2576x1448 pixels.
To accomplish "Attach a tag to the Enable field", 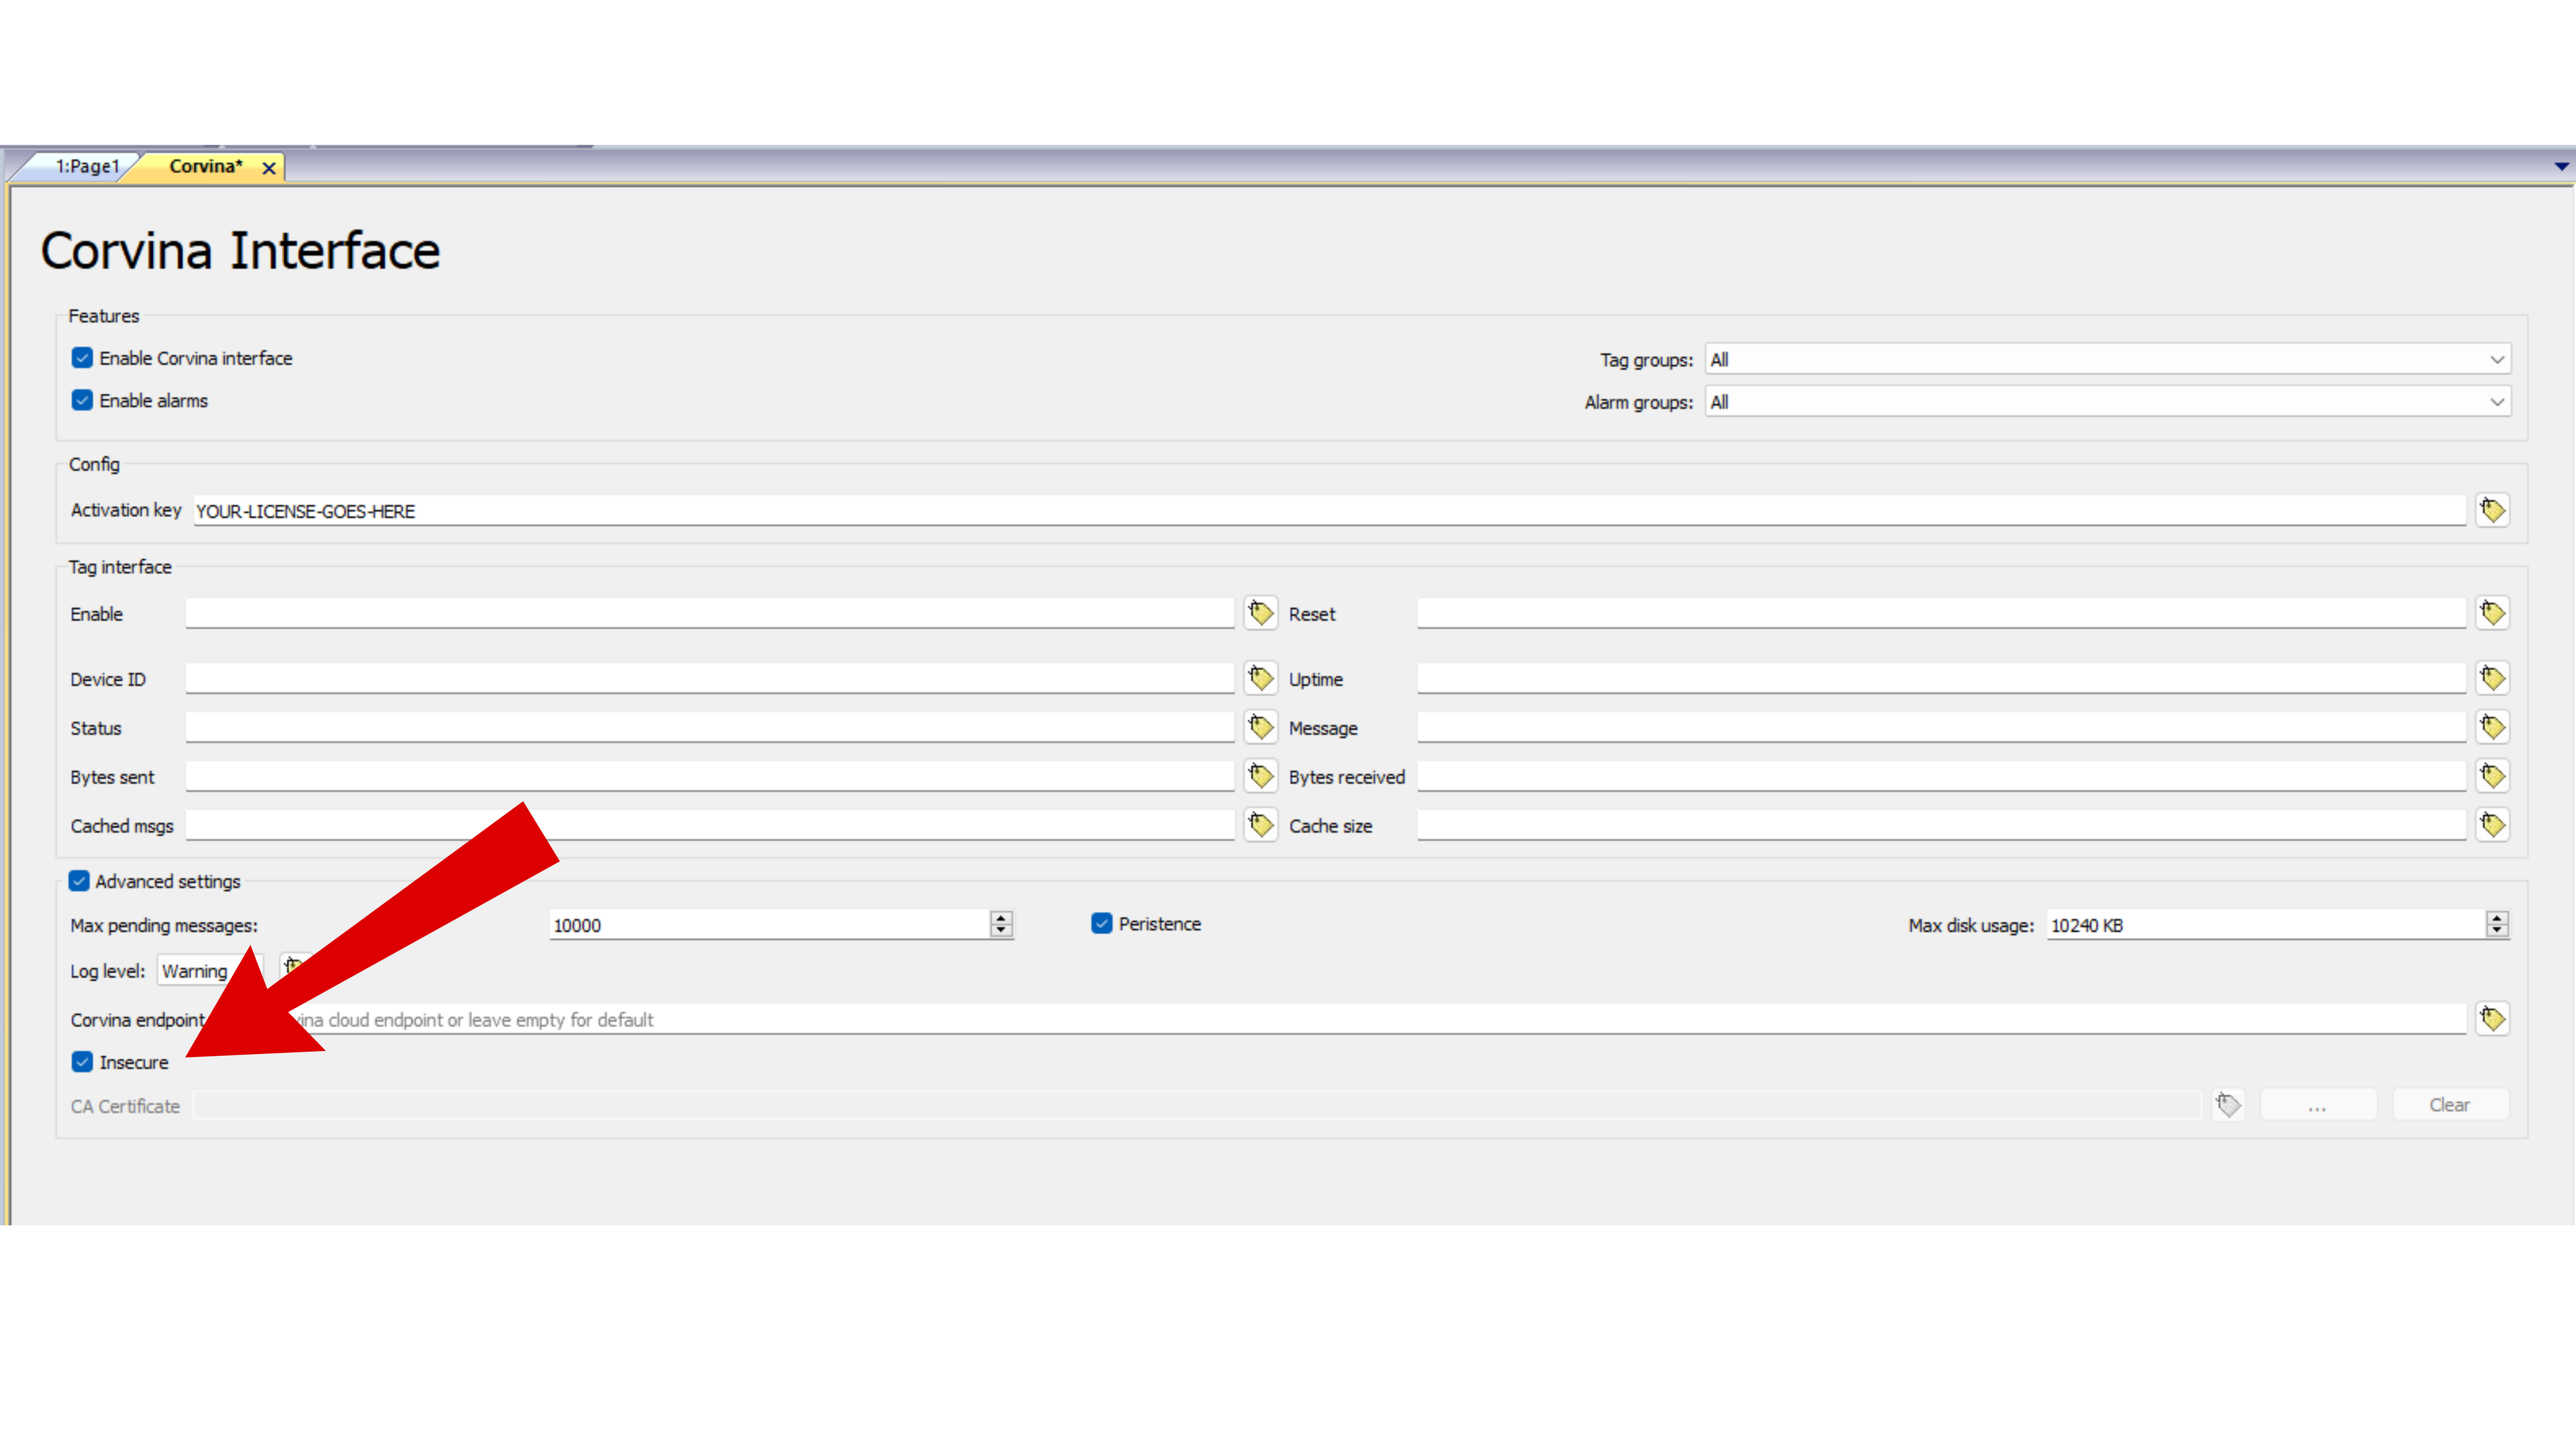I will coord(1261,613).
